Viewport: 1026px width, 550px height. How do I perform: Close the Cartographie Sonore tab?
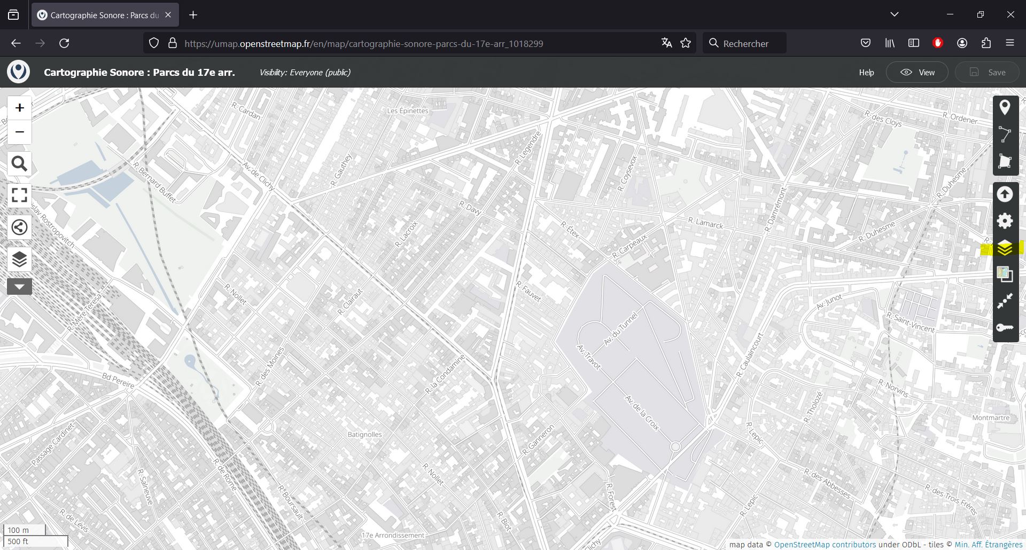(168, 15)
